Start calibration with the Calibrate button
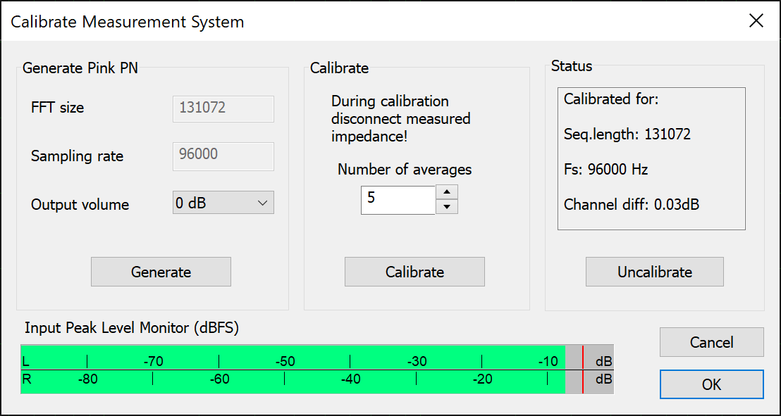This screenshot has height=416, width=781. click(414, 272)
